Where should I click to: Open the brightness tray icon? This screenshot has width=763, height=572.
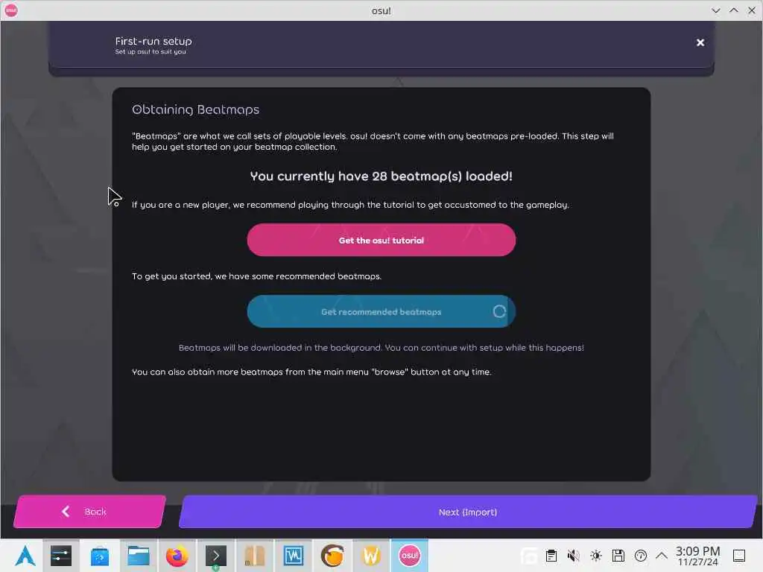tap(596, 556)
